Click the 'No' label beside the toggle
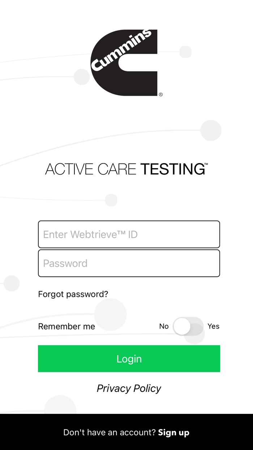This screenshot has height=450, width=253. coord(164,326)
